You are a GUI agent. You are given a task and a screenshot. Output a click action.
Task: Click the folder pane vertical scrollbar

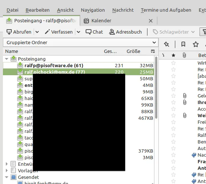tap(156, 88)
